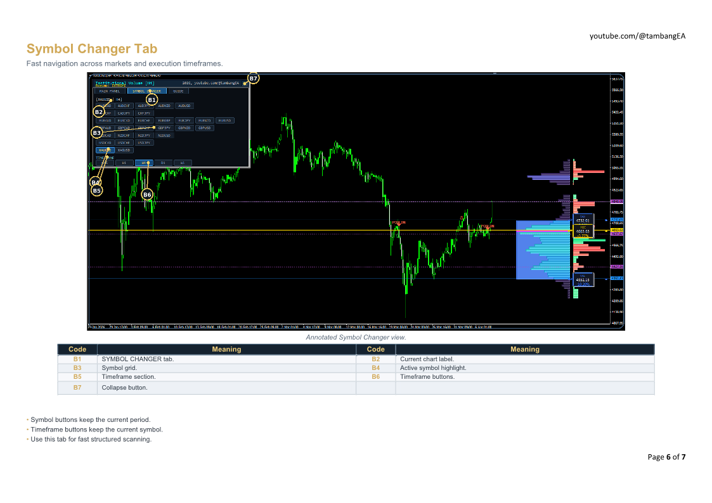Click the B1 code cell in table

pos(77,359)
